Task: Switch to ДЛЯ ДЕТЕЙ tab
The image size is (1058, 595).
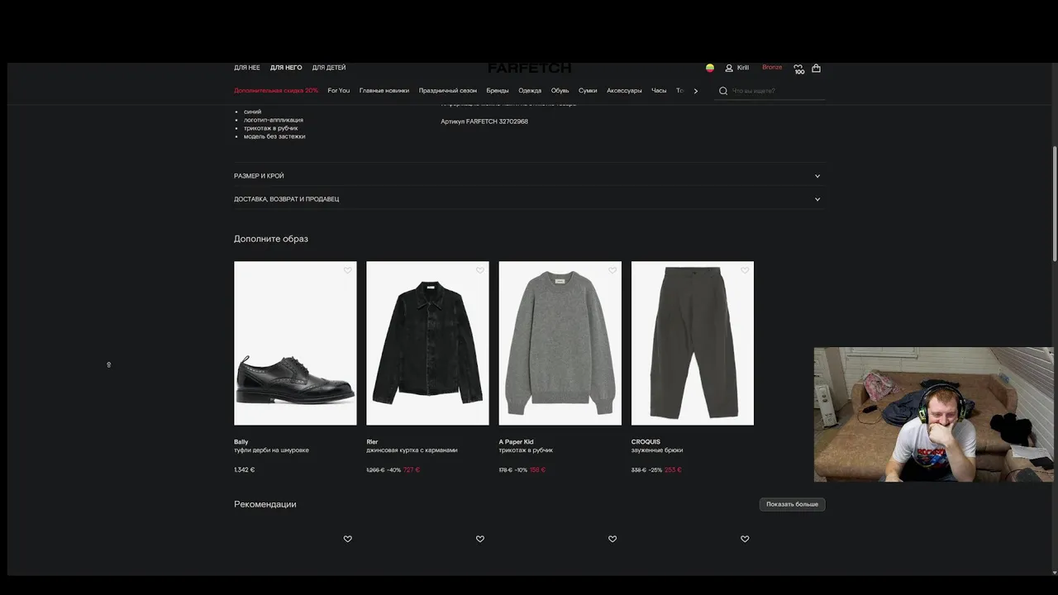Action: pos(329,68)
